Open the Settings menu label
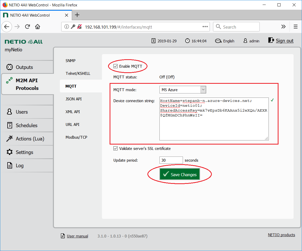302x251 pixels. click(25, 152)
